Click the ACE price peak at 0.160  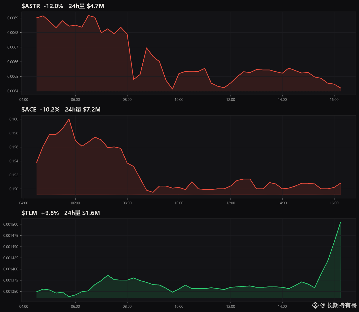click(x=69, y=119)
